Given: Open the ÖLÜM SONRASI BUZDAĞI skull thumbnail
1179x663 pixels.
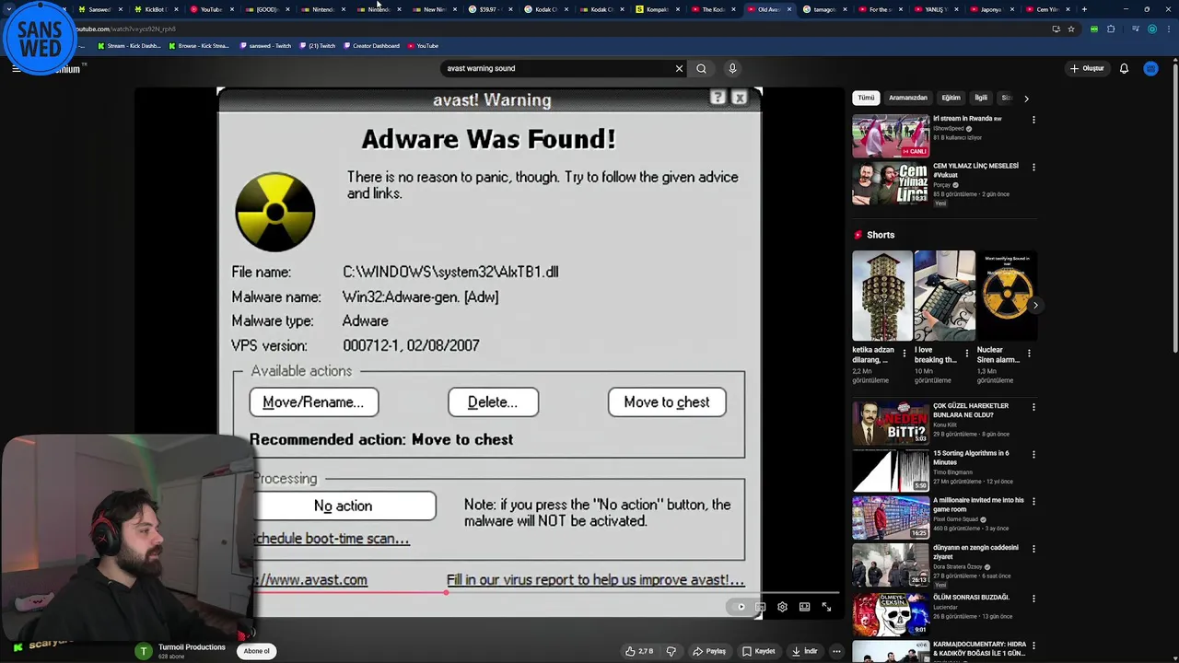Looking at the screenshot, I should click(x=890, y=614).
